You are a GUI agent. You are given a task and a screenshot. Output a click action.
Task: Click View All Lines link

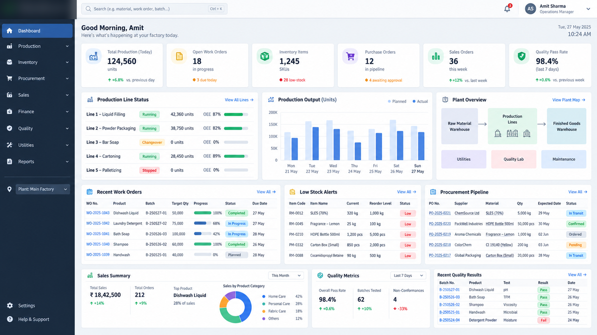pos(239,100)
